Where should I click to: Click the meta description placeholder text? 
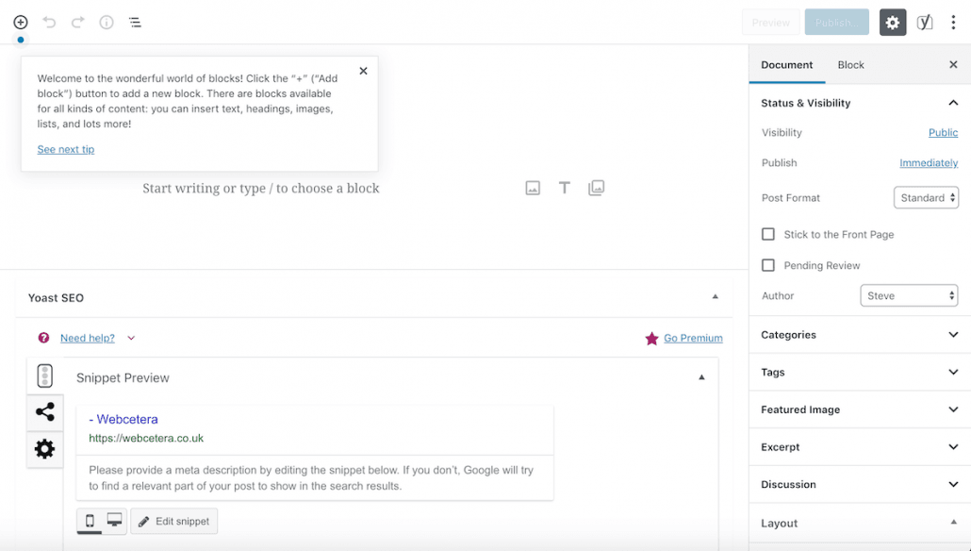click(x=311, y=477)
